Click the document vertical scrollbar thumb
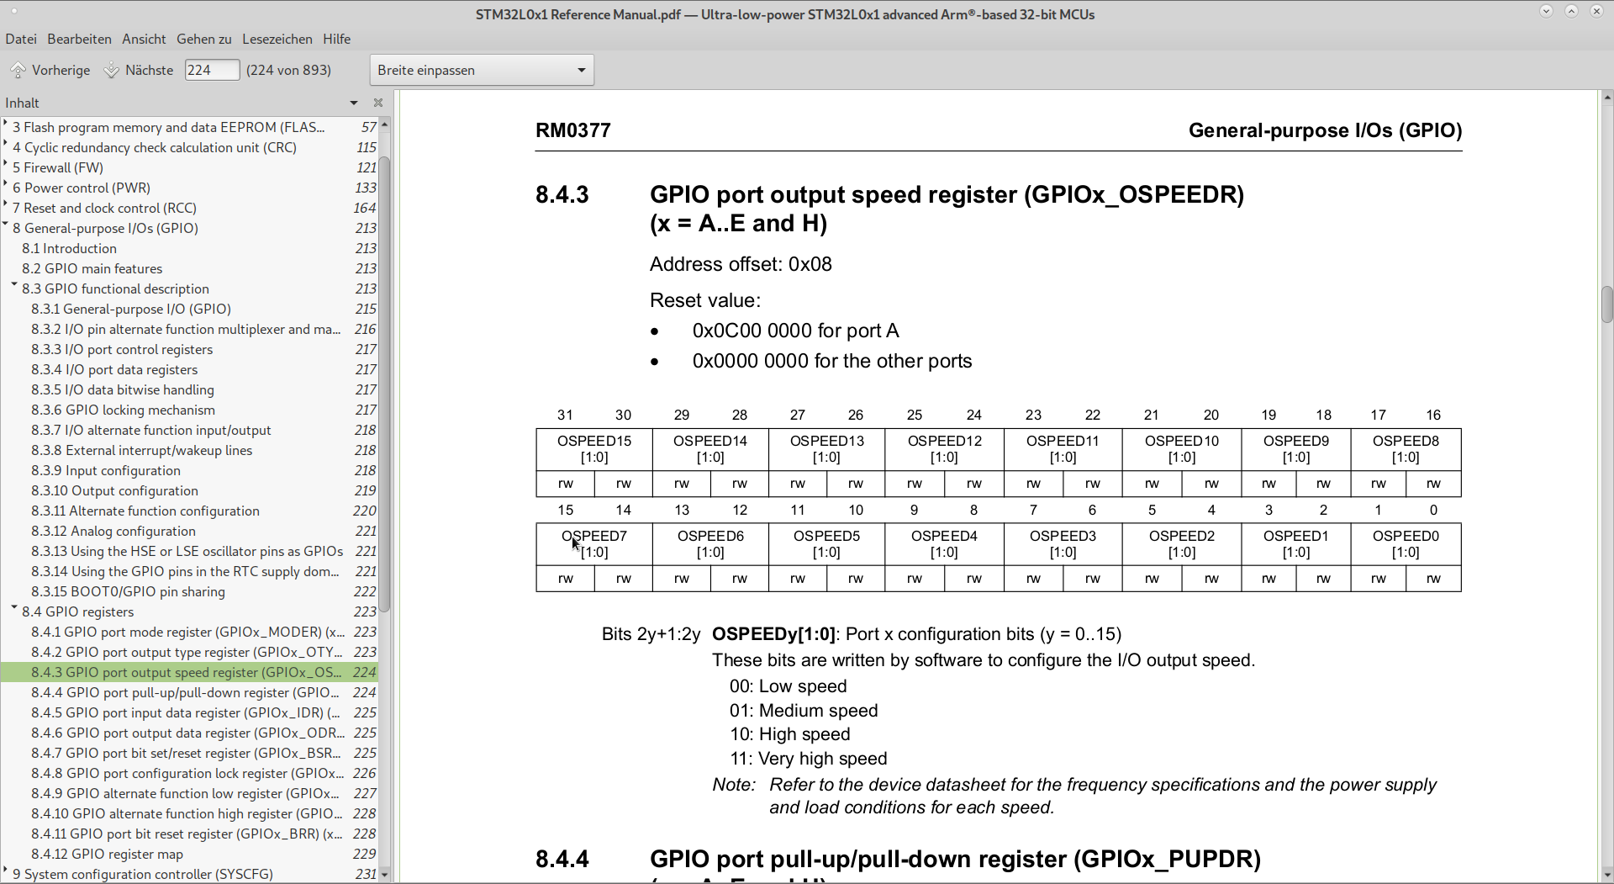The image size is (1614, 884). [1607, 304]
